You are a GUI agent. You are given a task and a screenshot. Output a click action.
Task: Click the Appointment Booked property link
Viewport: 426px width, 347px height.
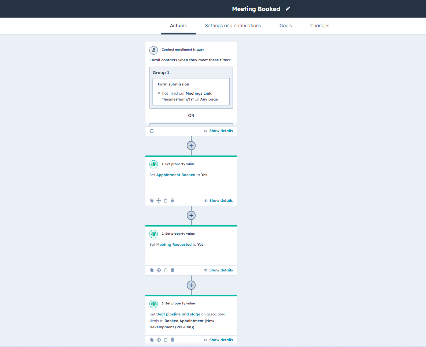point(176,175)
